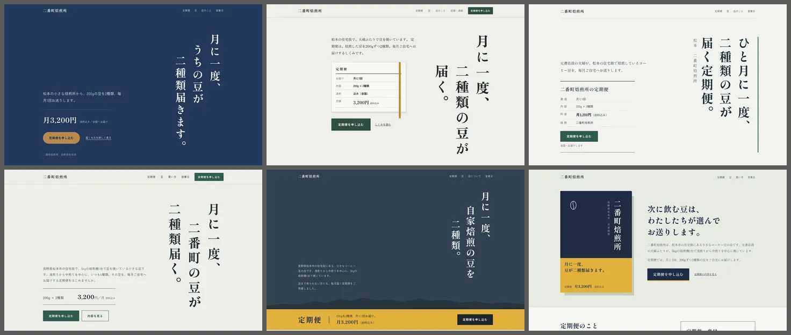Click the dark 定期便を申し込む button on the yellow bar
791x335 pixels.
point(475,319)
